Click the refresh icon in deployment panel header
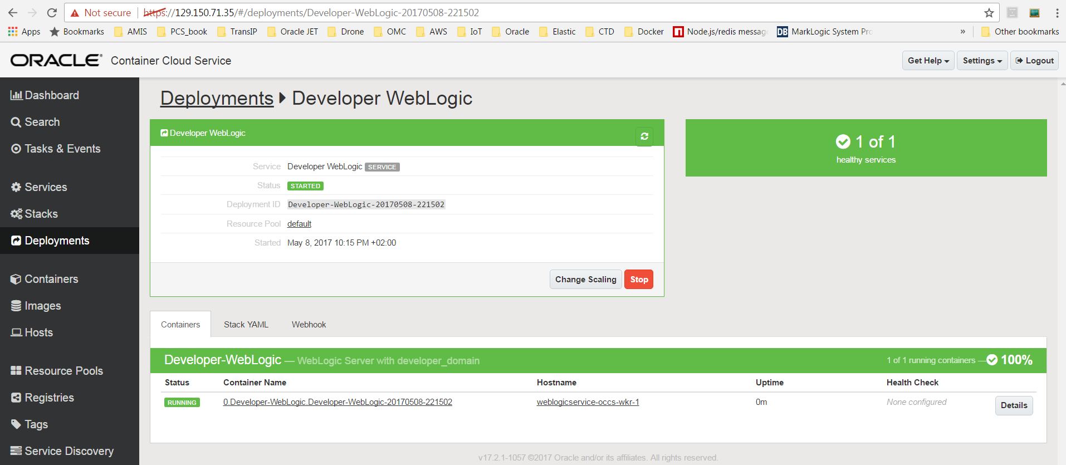This screenshot has height=465, width=1066. [x=644, y=136]
